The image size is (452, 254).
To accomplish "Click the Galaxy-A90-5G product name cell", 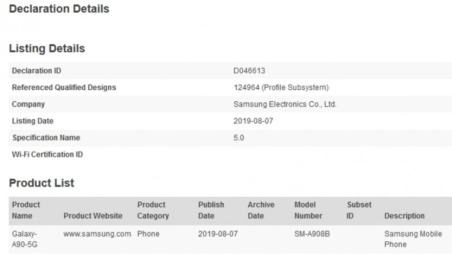I will tap(25, 239).
